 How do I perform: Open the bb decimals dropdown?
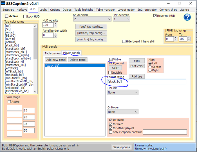(92, 19)
